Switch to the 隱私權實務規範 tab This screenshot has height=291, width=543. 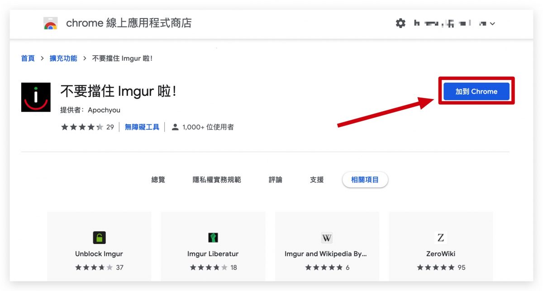pos(217,180)
